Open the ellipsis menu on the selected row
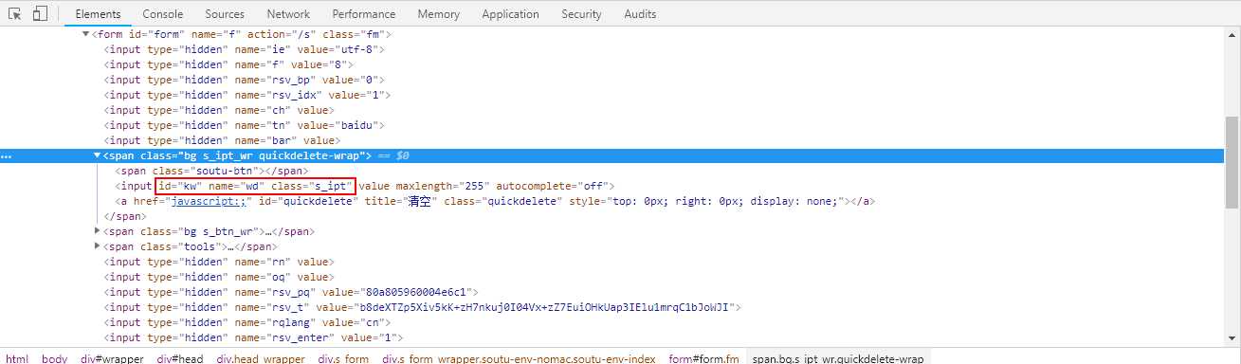 click(x=7, y=155)
